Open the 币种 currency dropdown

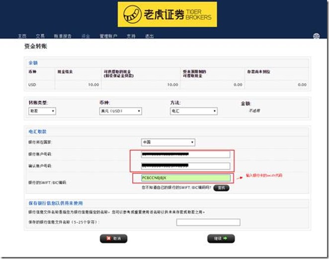pyautogui.click(x=120, y=111)
